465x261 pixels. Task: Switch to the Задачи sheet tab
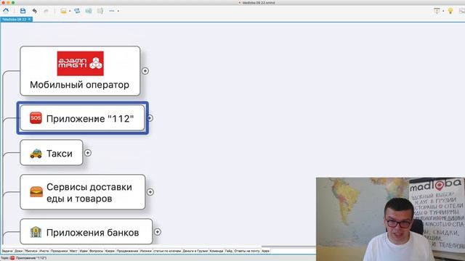7,251
